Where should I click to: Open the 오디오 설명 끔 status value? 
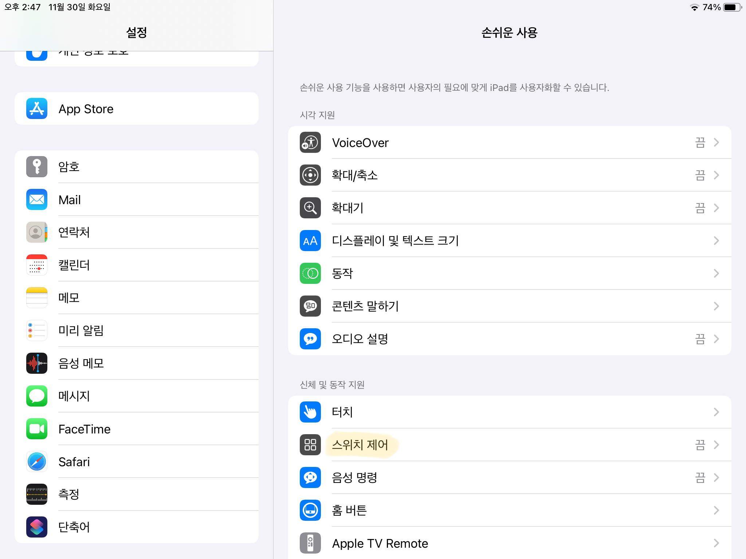pos(700,339)
